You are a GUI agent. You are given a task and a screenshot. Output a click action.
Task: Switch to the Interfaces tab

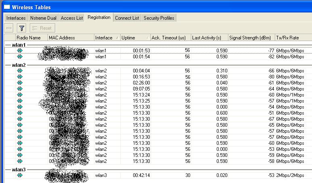coord(16,18)
